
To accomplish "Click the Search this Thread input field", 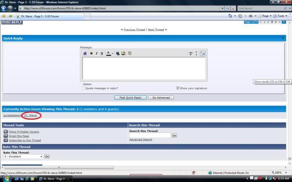I will (150, 135).
